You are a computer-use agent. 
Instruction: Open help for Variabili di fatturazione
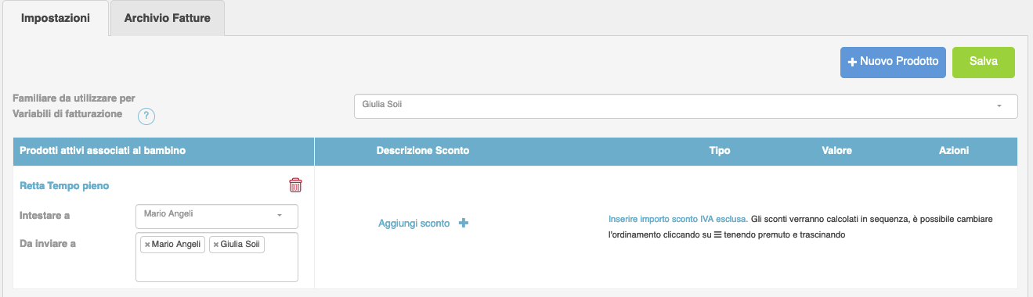click(146, 116)
